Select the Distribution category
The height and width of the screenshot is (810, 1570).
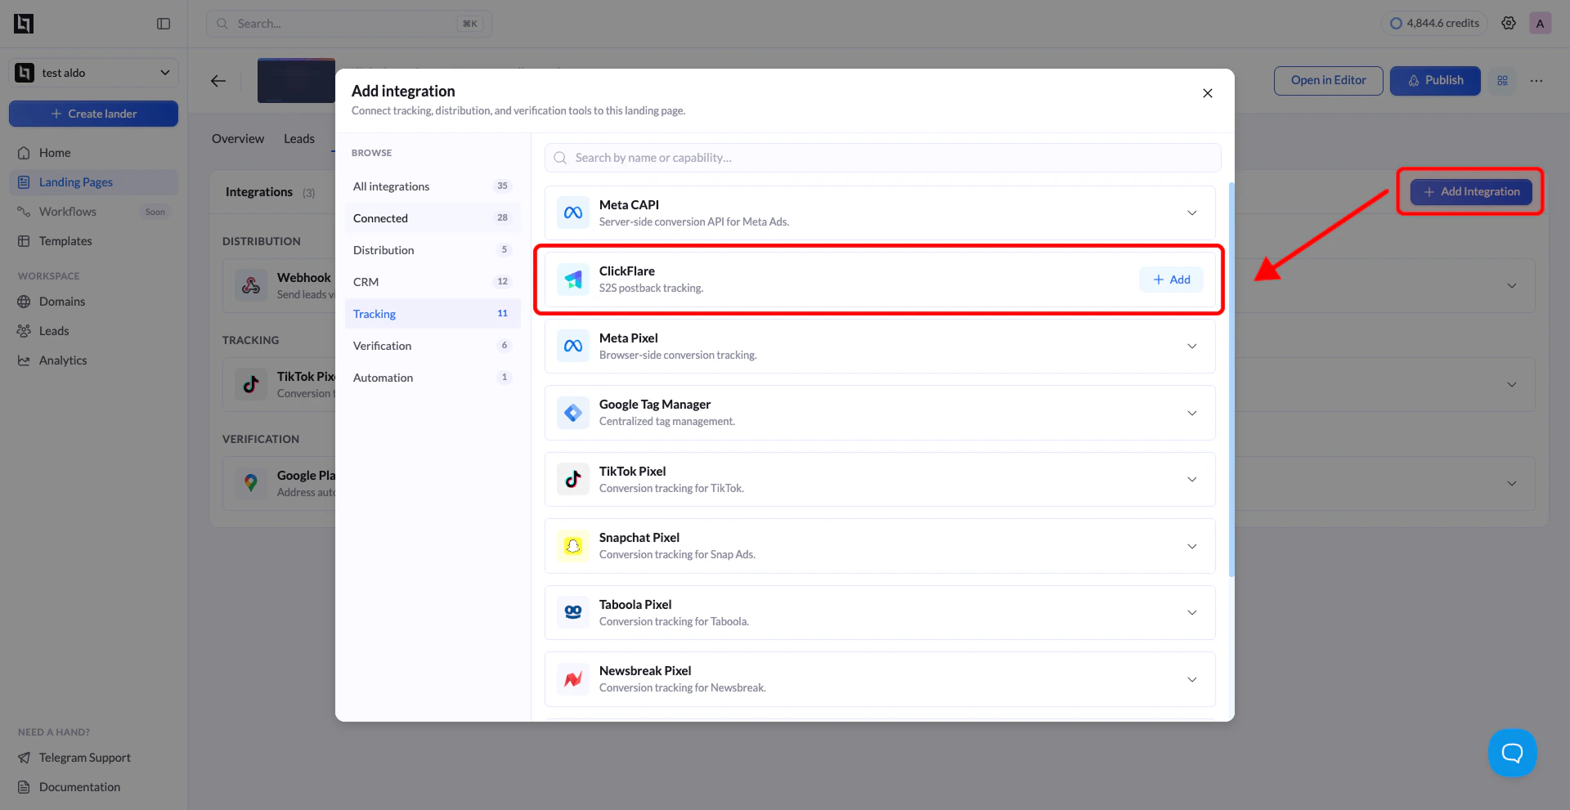click(433, 250)
